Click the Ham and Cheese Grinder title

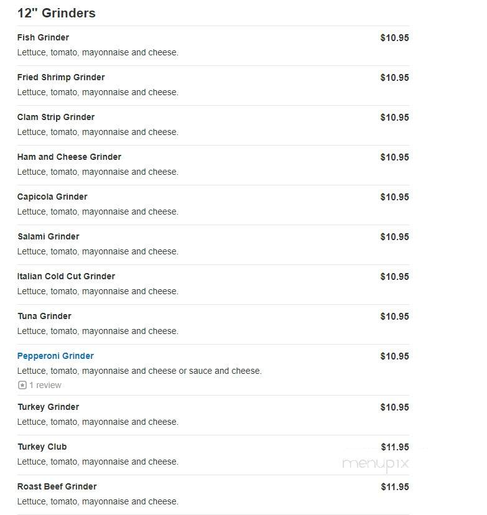pyautogui.click(x=69, y=157)
